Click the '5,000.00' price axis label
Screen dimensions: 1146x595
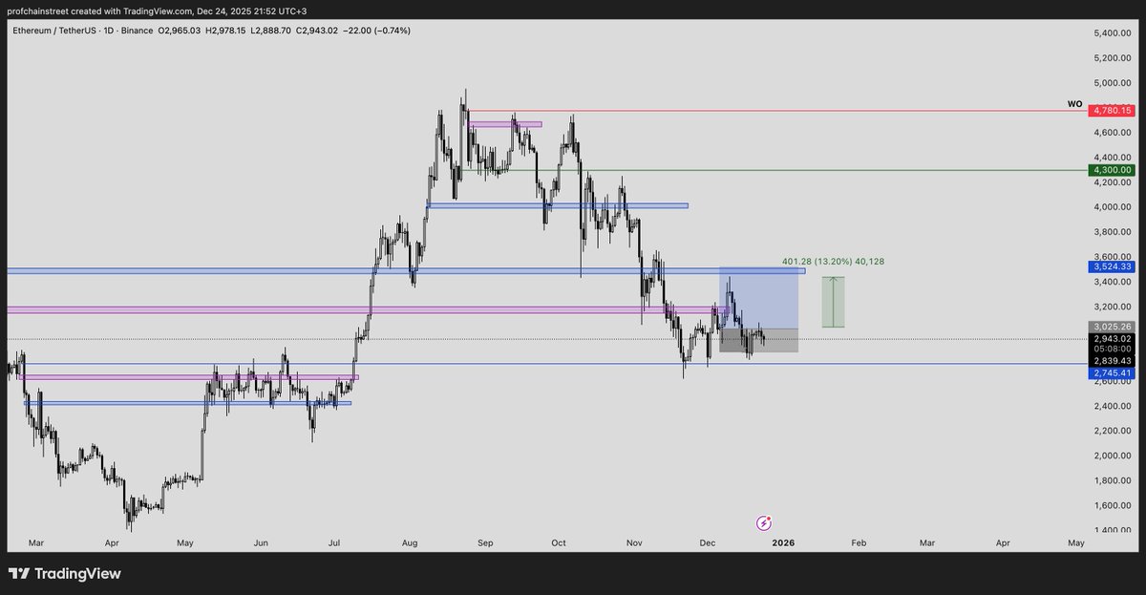(1112, 82)
